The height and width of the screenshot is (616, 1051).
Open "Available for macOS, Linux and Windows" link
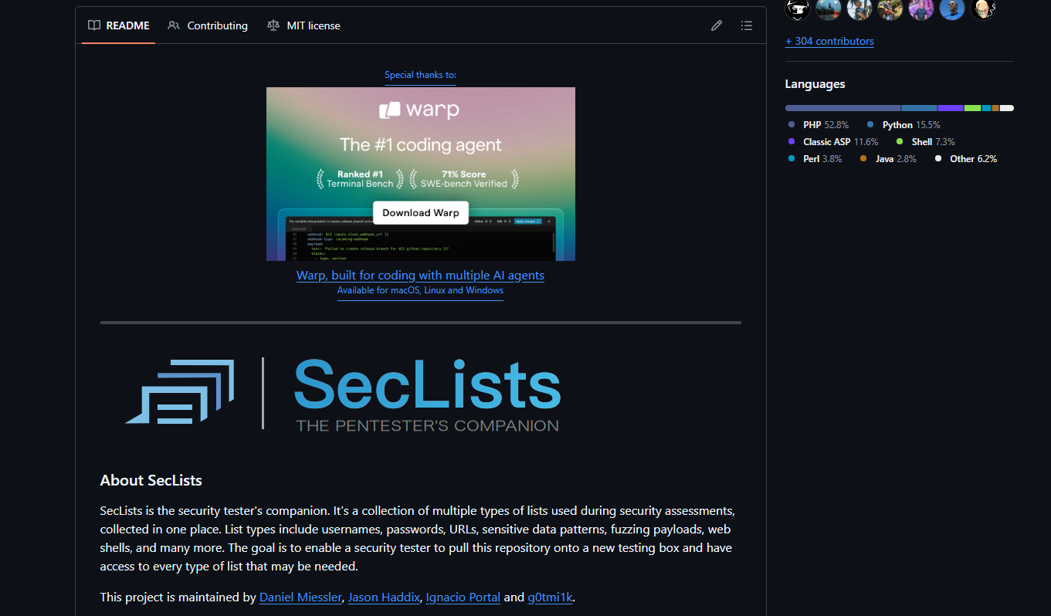(x=420, y=291)
